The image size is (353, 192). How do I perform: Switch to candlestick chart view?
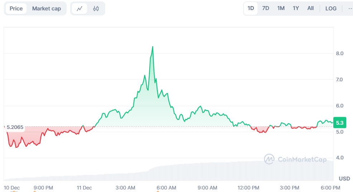click(x=96, y=9)
